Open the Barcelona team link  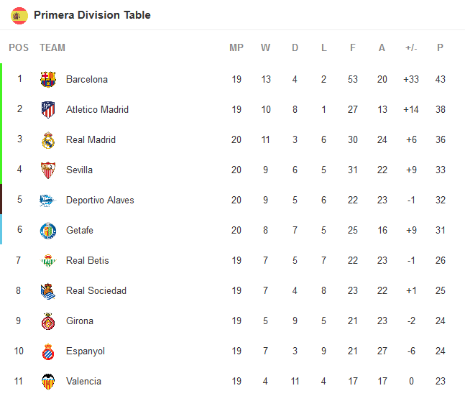pyautogui.click(x=86, y=79)
